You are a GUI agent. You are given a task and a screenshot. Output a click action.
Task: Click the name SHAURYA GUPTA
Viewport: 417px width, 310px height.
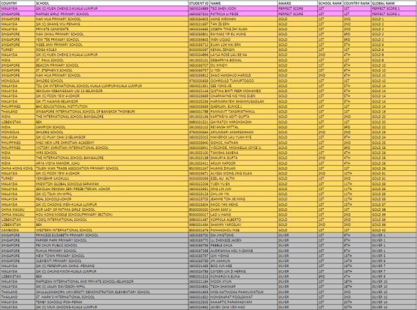pos(243,158)
